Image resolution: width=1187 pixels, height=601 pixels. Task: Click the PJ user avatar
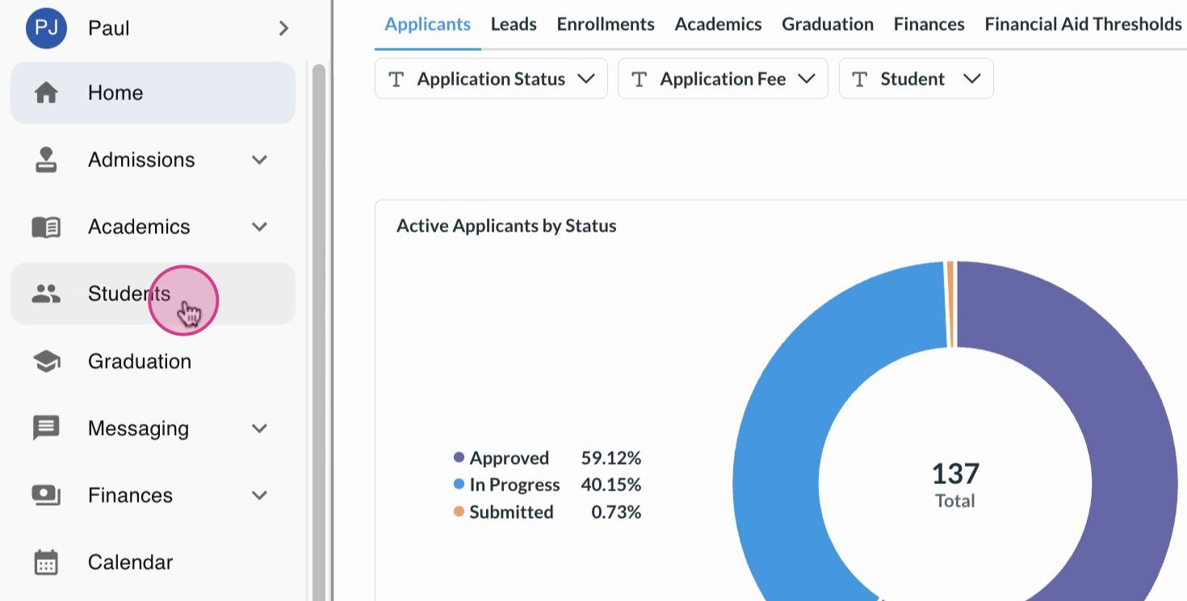pos(46,28)
